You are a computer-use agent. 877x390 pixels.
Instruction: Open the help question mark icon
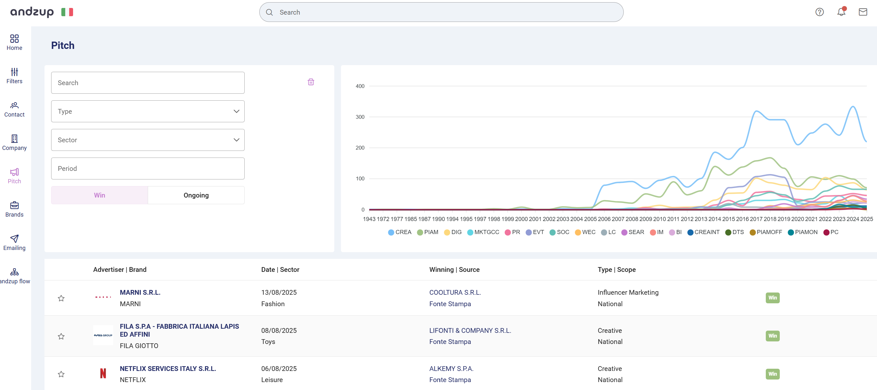(x=819, y=12)
